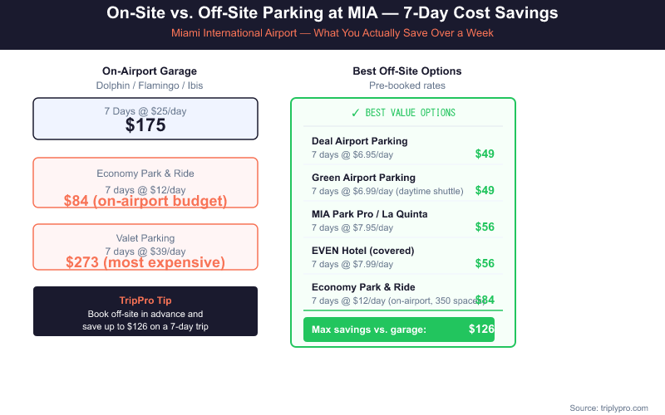Click the Best Off-Site Options heading

coord(407,71)
